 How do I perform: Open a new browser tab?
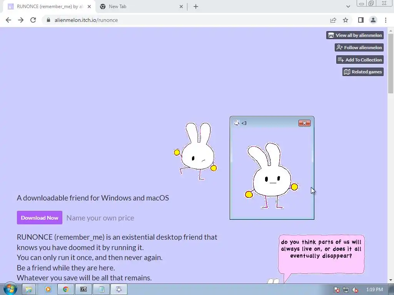click(196, 7)
